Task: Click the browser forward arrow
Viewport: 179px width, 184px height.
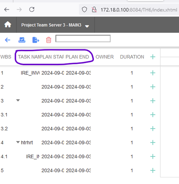Action: pyautogui.click(x=19, y=10)
